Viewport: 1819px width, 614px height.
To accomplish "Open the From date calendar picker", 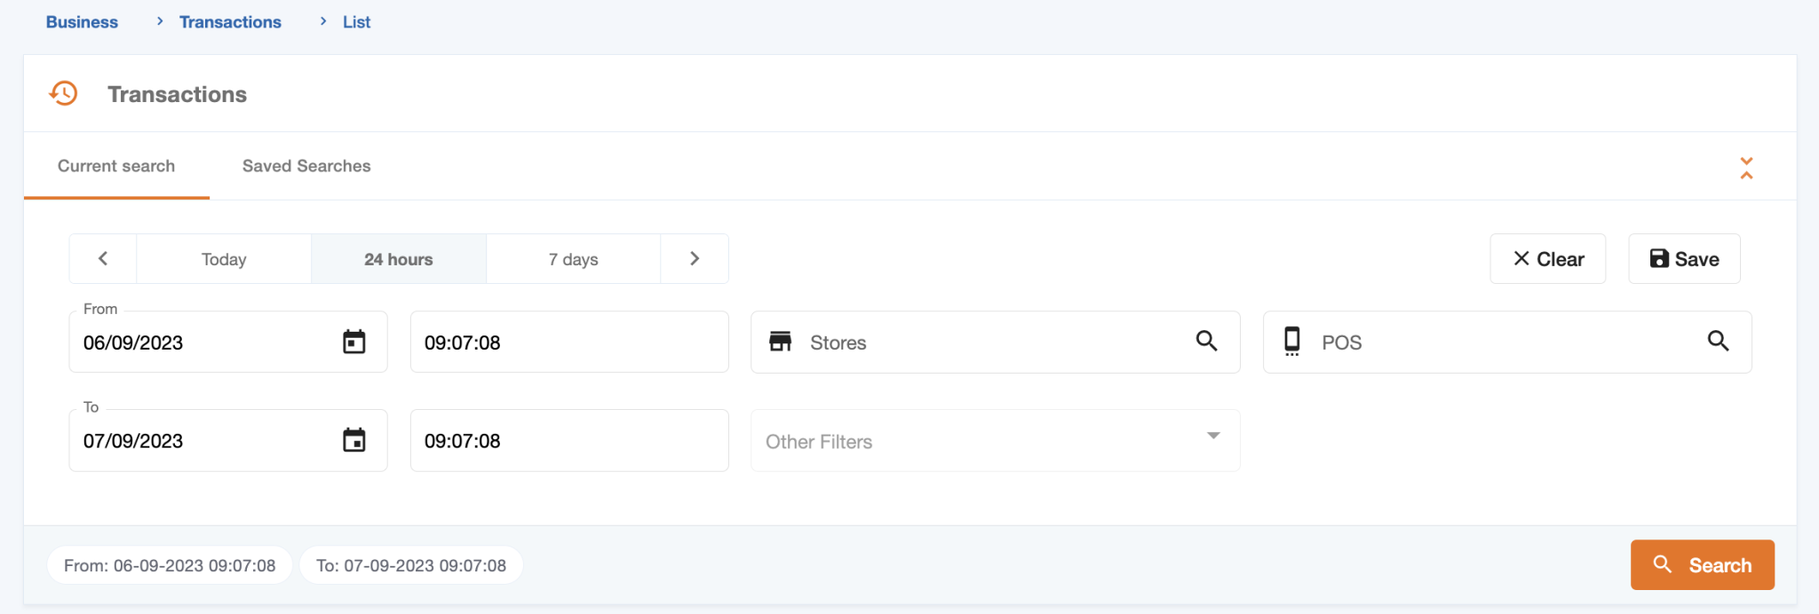I will coord(353,342).
